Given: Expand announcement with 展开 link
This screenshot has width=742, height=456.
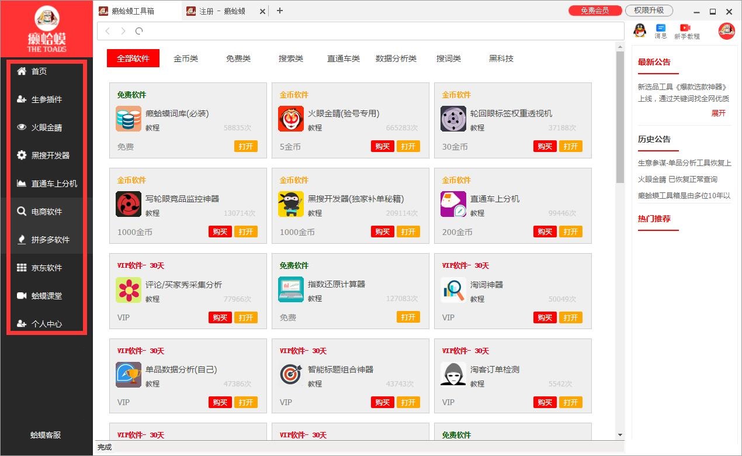Looking at the screenshot, I should click(719, 113).
